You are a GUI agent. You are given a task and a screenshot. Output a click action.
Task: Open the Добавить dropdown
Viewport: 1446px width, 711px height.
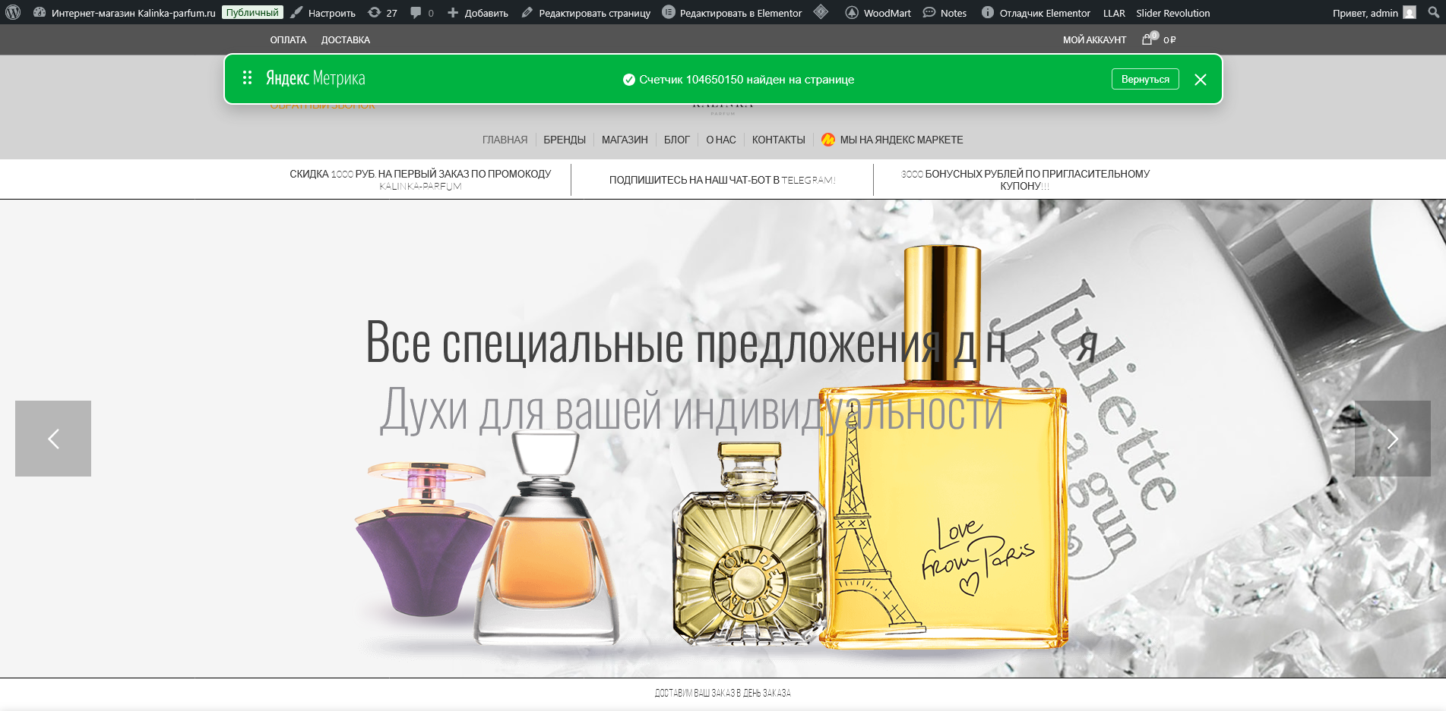pos(478,12)
